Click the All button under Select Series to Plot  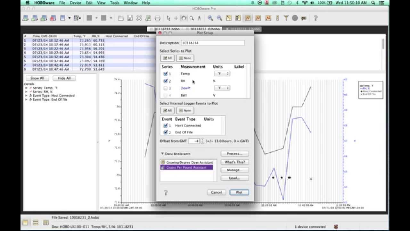coord(168,58)
